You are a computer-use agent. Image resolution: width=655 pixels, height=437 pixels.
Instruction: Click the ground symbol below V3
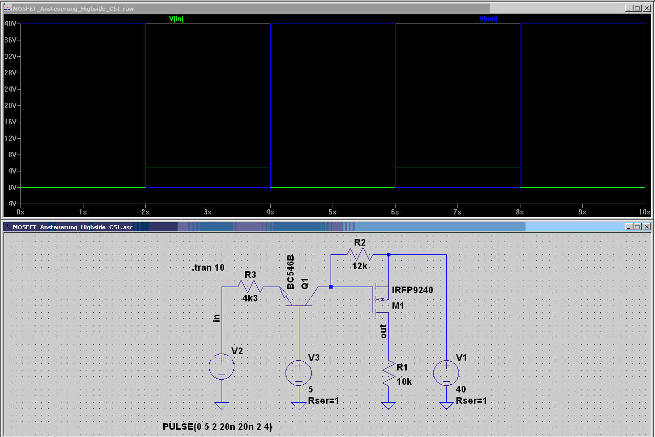(x=299, y=406)
